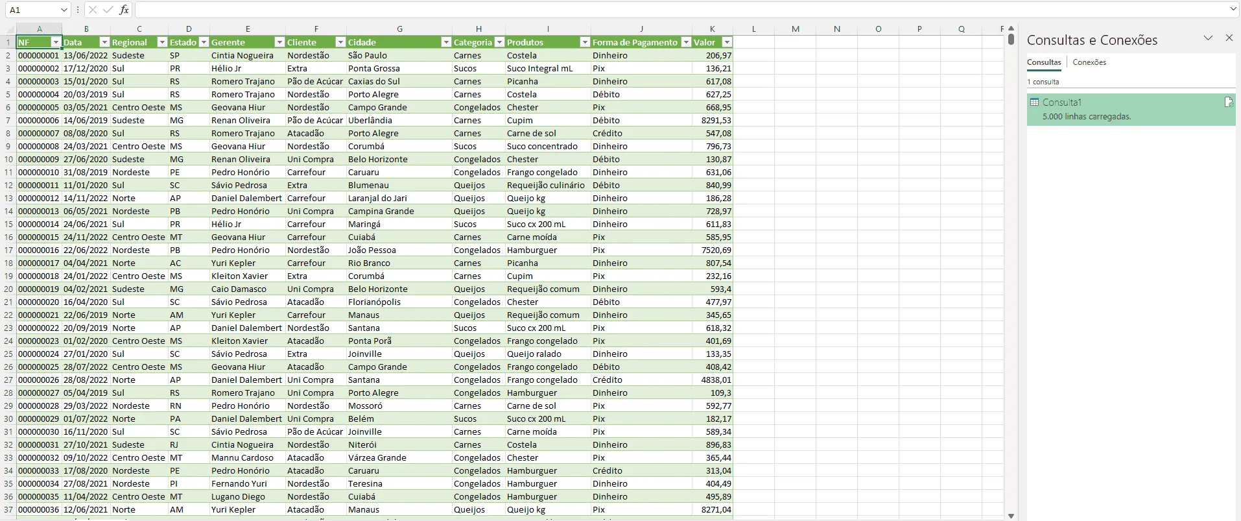Screen dimensions: 1241x521
Task: Click the value cell 4838,01
Action: coord(712,380)
